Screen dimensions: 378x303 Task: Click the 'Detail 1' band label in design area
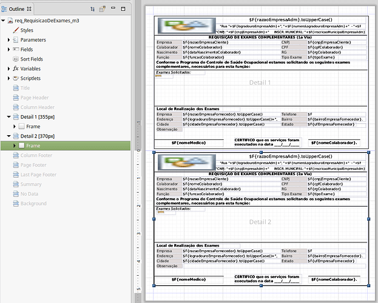pyautogui.click(x=260, y=82)
